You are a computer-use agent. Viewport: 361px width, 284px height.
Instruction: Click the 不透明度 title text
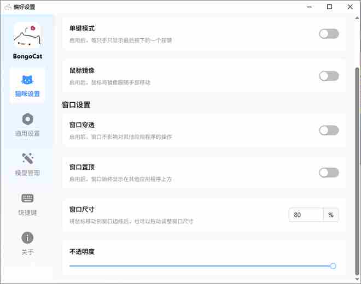click(82, 252)
